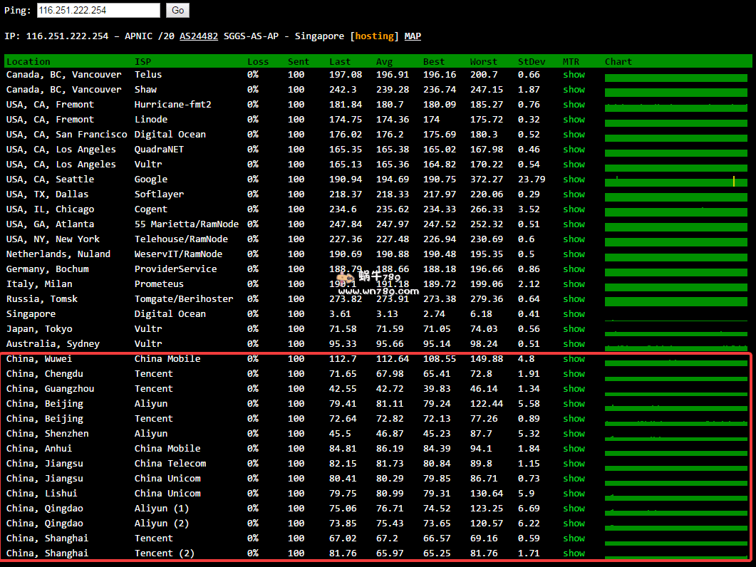
Task: Click the Location column header
Action: 29,62
